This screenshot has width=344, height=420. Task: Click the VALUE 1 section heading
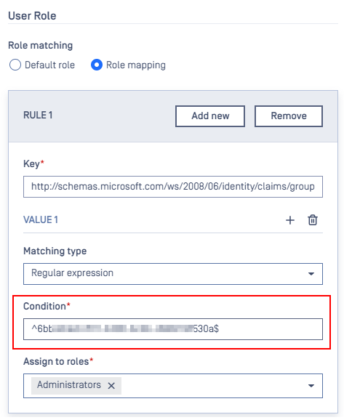pyautogui.click(x=41, y=220)
